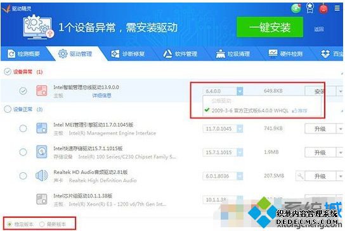Click the toolbox icon on the last tab
The height and width of the screenshot is (231, 345).
(x=325, y=54)
